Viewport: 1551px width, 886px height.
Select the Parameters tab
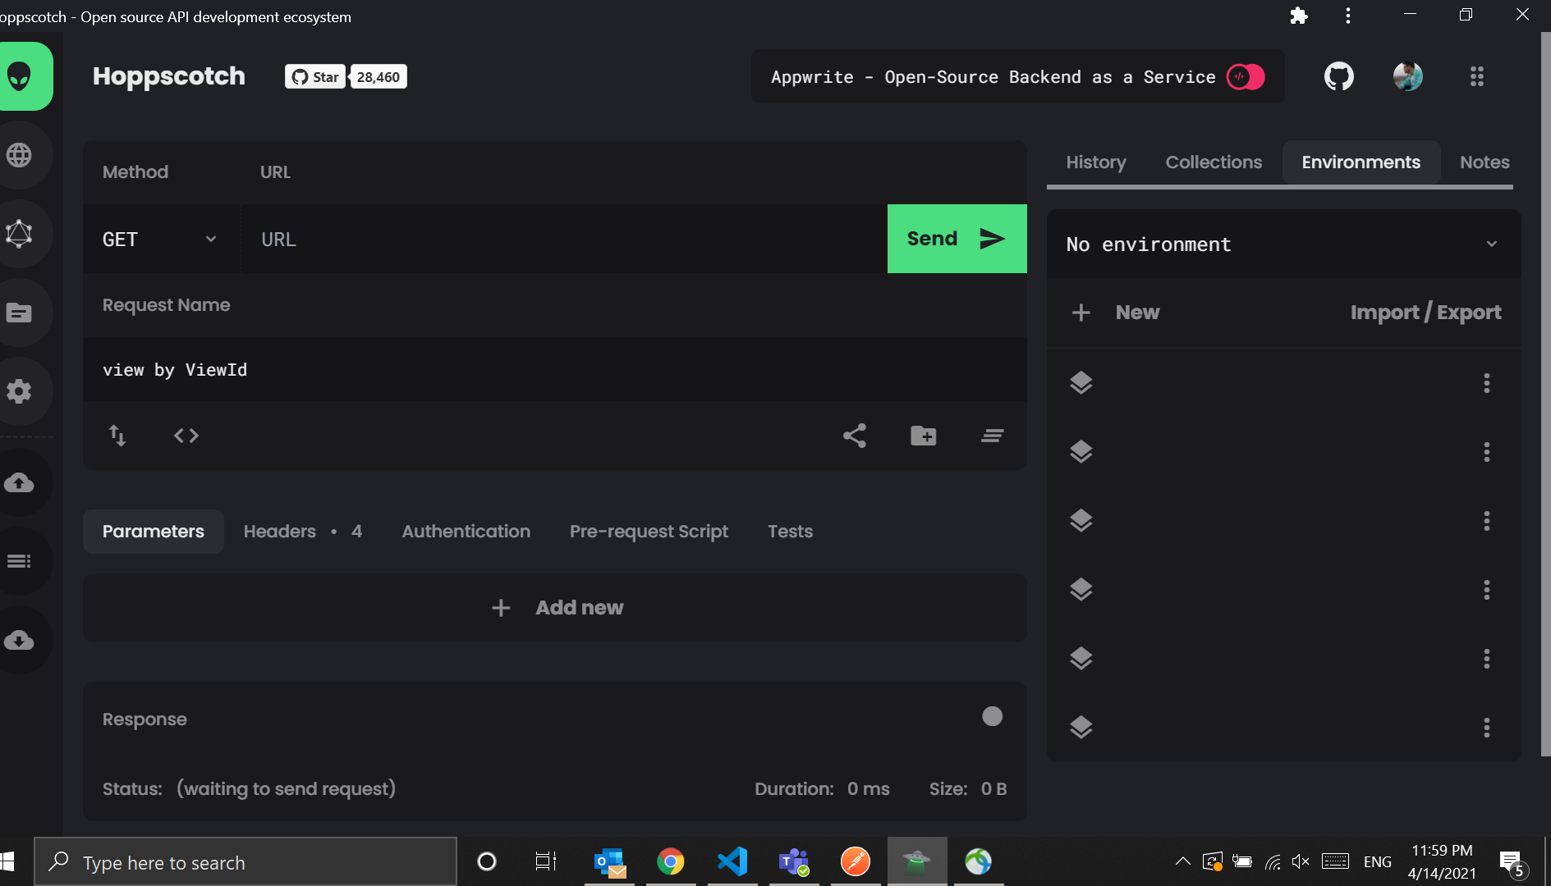154,532
